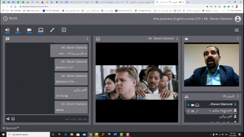Open Google Chrome from the taskbar
Viewport: 244px width, 137px height.
(x=90, y=135)
